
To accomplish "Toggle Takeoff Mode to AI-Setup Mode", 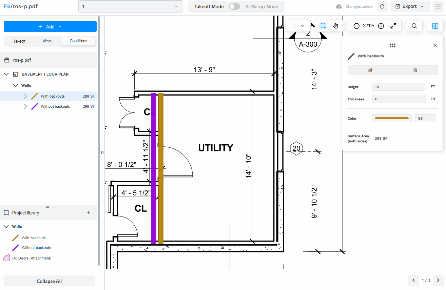I will pyautogui.click(x=234, y=6).
